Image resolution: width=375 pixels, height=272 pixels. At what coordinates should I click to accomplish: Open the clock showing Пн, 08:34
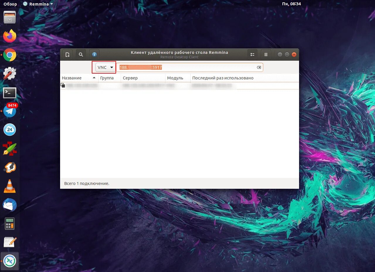click(291, 4)
